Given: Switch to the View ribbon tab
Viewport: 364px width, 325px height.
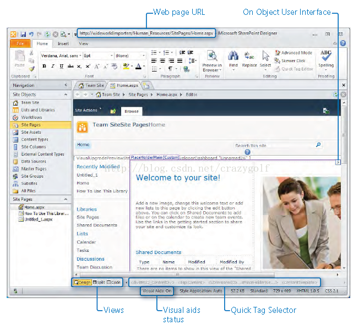Looking at the screenshot, I should [x=83, y=43].
